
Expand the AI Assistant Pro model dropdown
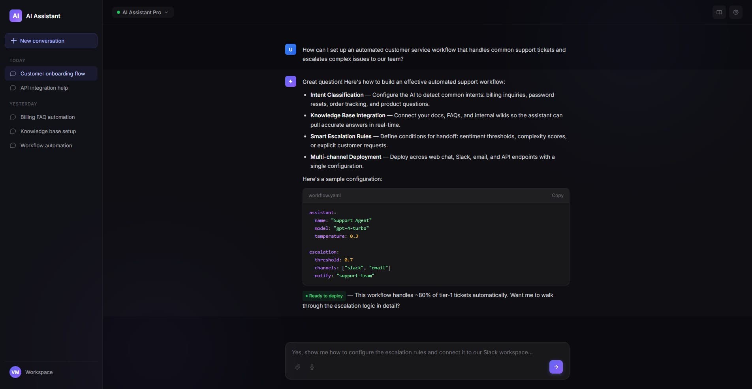tap(142, 12)
